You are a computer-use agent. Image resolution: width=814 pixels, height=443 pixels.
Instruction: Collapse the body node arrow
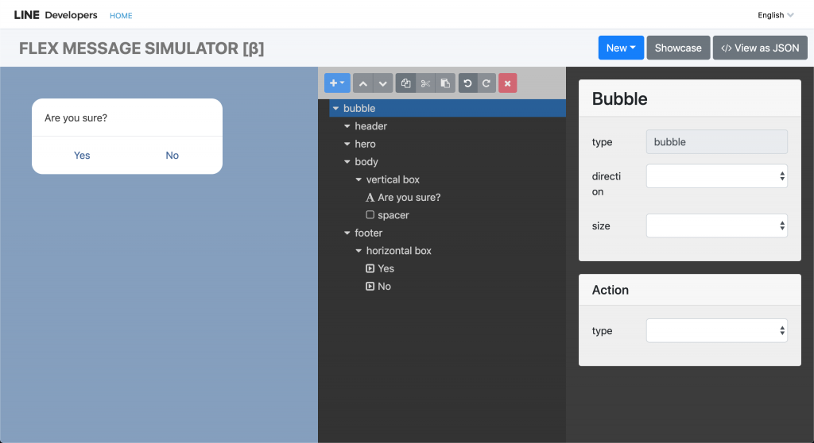(x=347, y=162)
